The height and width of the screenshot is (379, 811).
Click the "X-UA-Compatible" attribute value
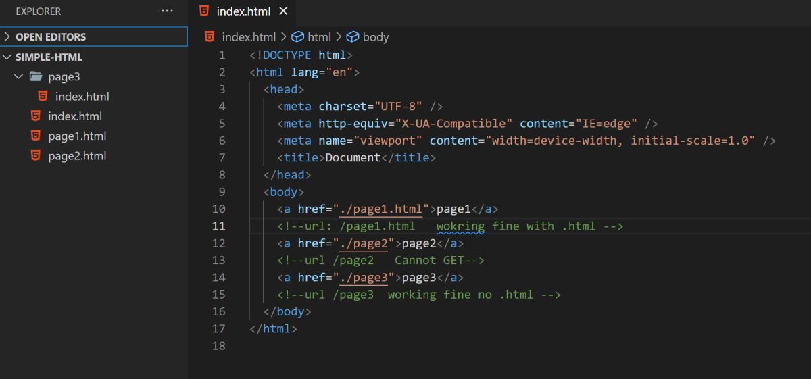(x=454, y=124)
